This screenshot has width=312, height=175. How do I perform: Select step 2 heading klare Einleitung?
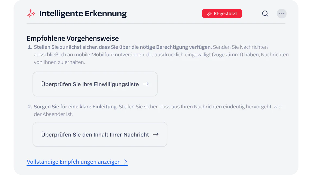click(76, 106)
